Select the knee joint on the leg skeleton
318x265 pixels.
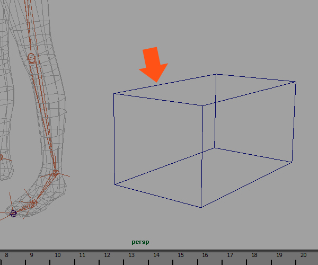31,58
